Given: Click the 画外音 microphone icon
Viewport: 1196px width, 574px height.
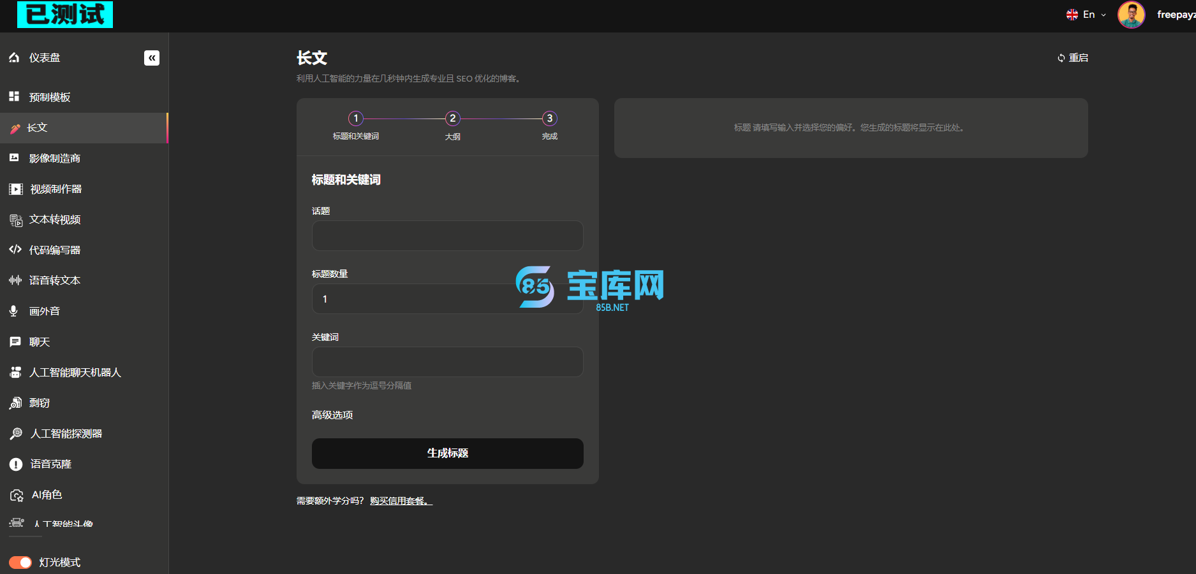Looking at the screenshot, I should tap(13, 311).
